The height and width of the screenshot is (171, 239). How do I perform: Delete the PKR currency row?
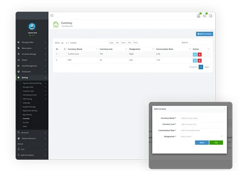pyautogui.click(x=199, y=60)
